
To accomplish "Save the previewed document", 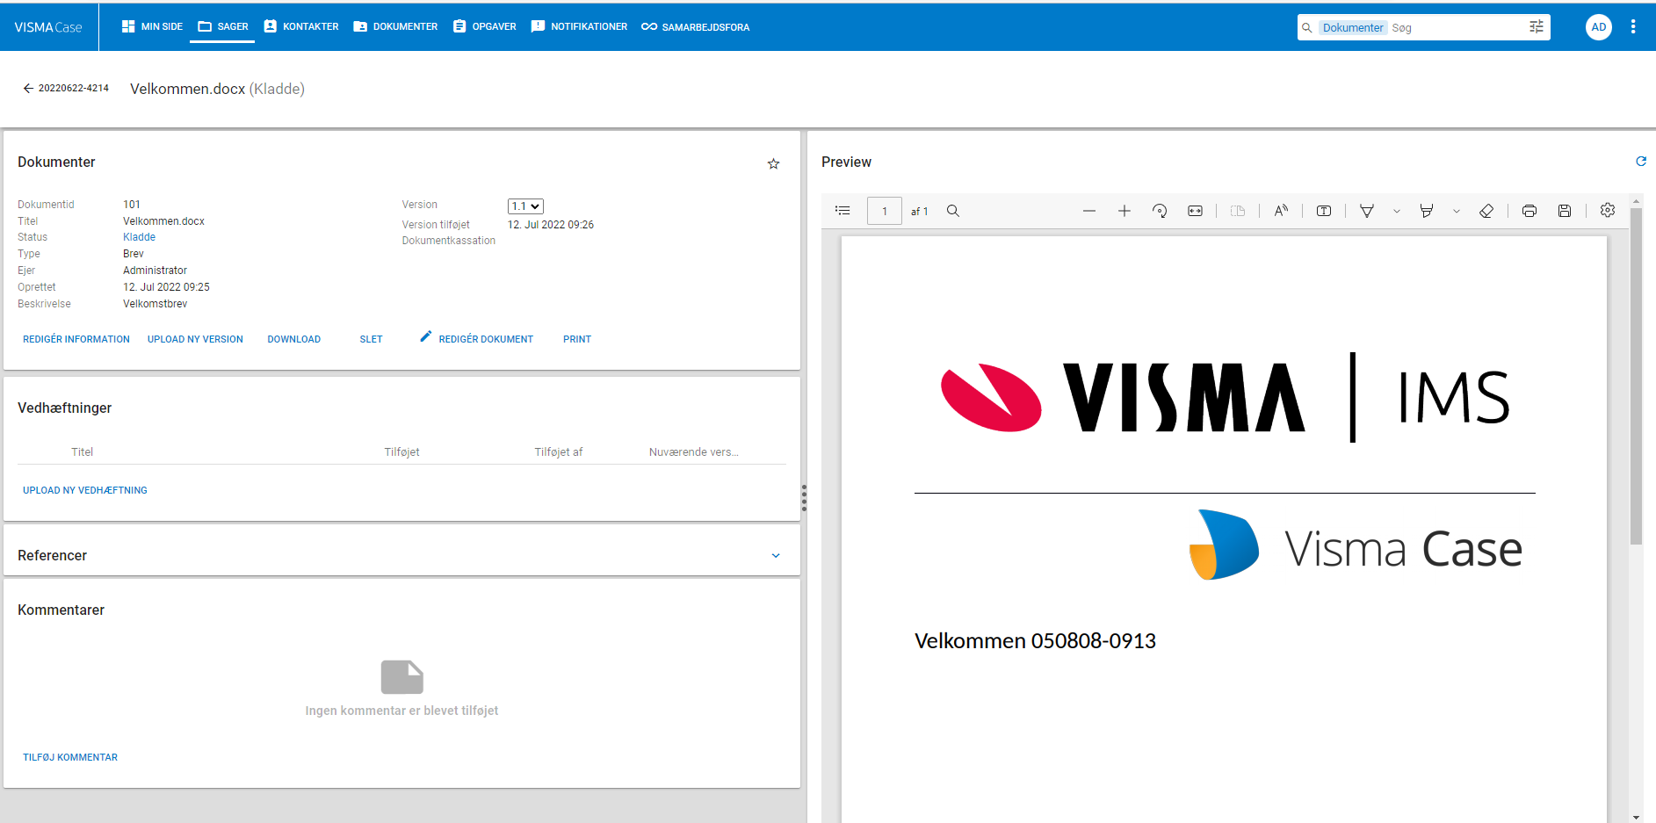I will [x=1565, y=211].
